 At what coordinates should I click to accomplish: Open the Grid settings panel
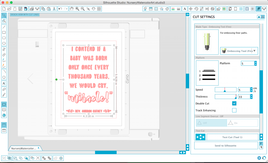[241, 9]
